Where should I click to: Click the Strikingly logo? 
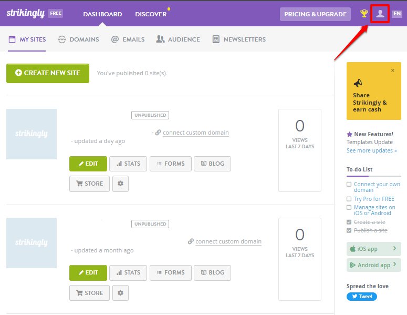pos(25,13)
